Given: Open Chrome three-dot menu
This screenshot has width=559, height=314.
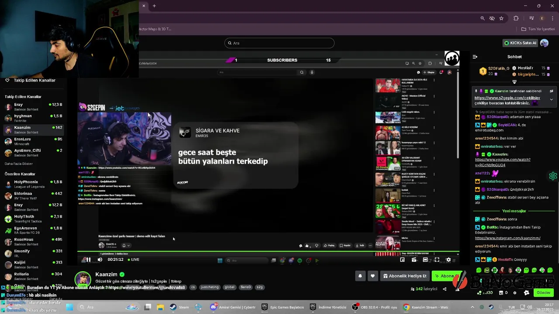Looking at the screenshot, I should pyautogui.click(x=552, y=18).
